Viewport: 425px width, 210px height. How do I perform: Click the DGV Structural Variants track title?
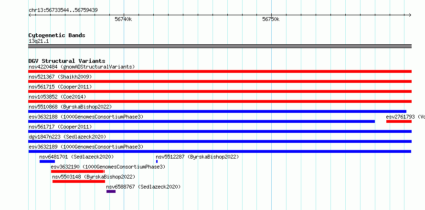[67, 61]
